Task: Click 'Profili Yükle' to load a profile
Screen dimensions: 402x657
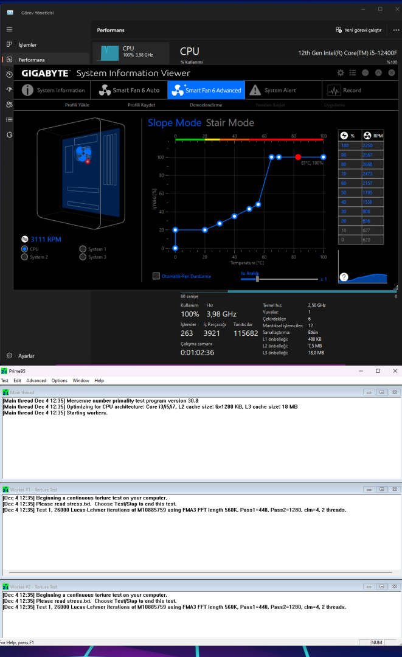Action: pos(77,105)
